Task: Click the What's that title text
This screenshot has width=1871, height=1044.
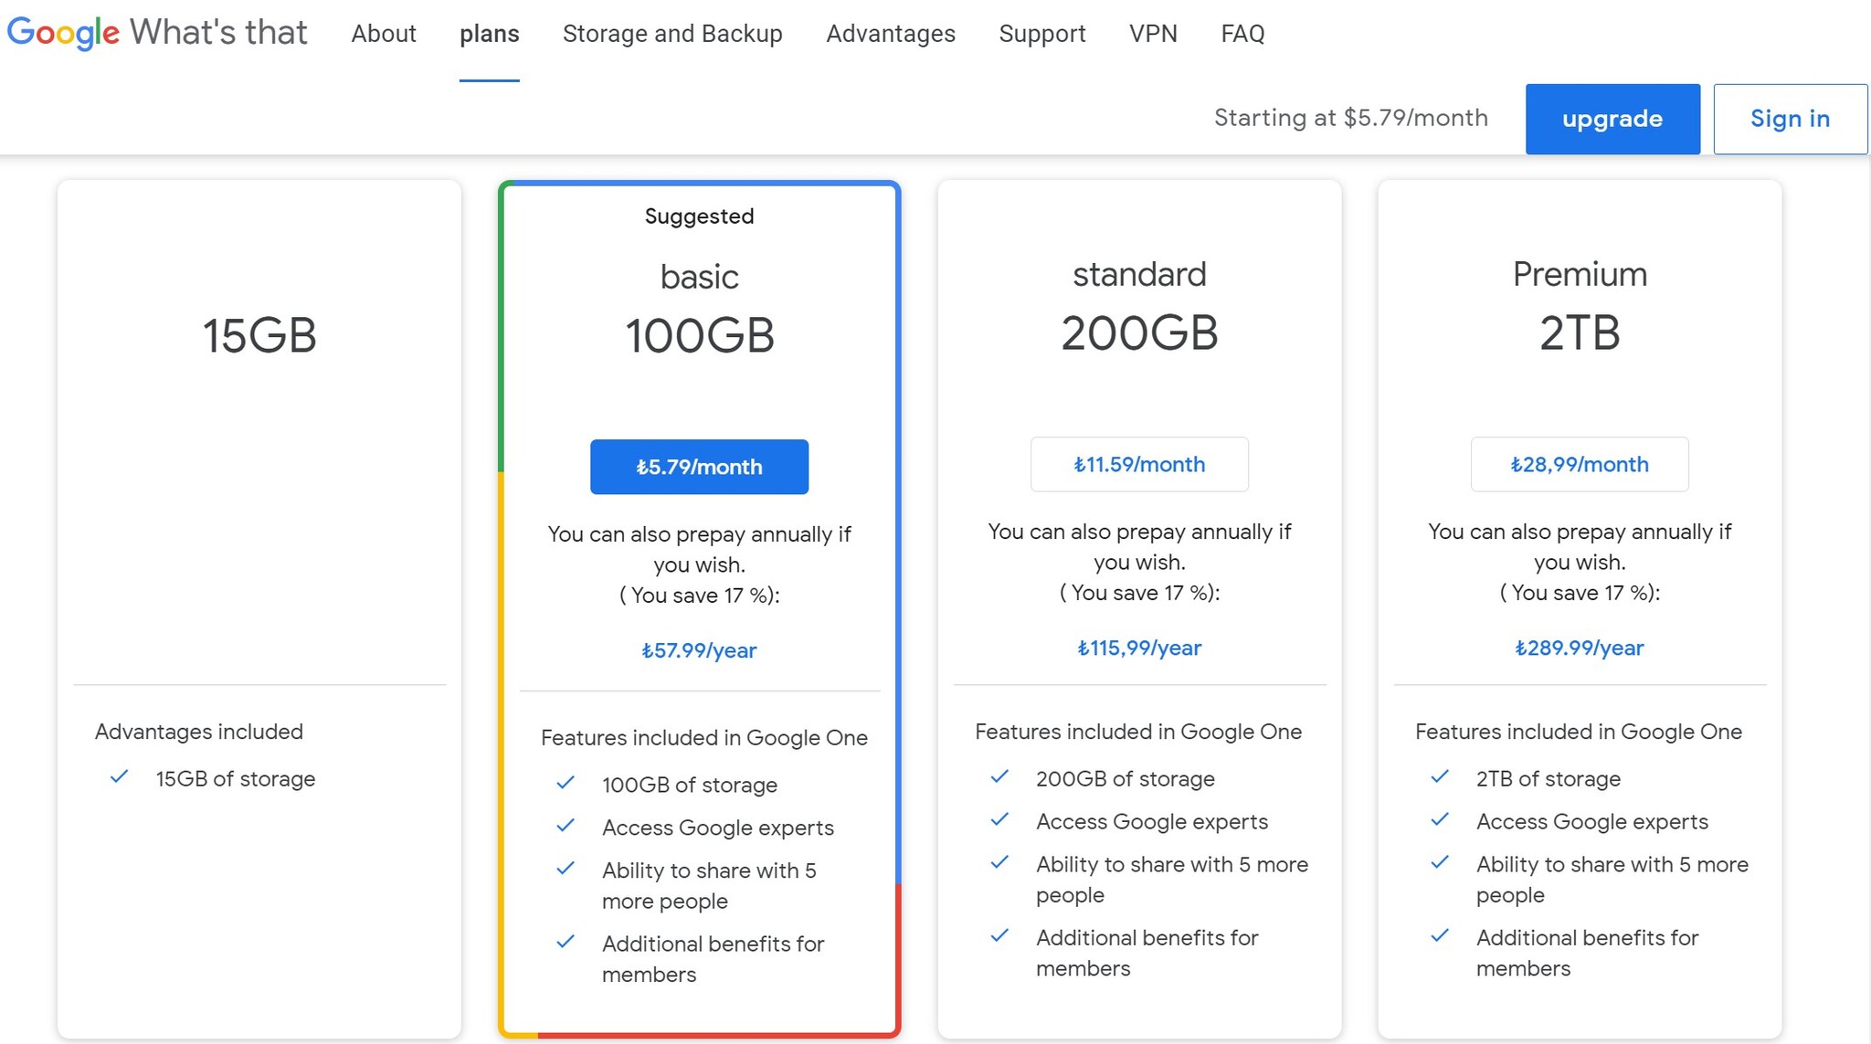Action: click(218, 33)
